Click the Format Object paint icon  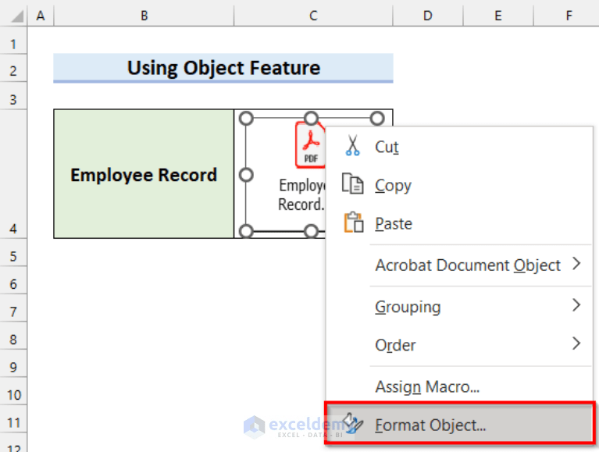(x=352, y=424)
